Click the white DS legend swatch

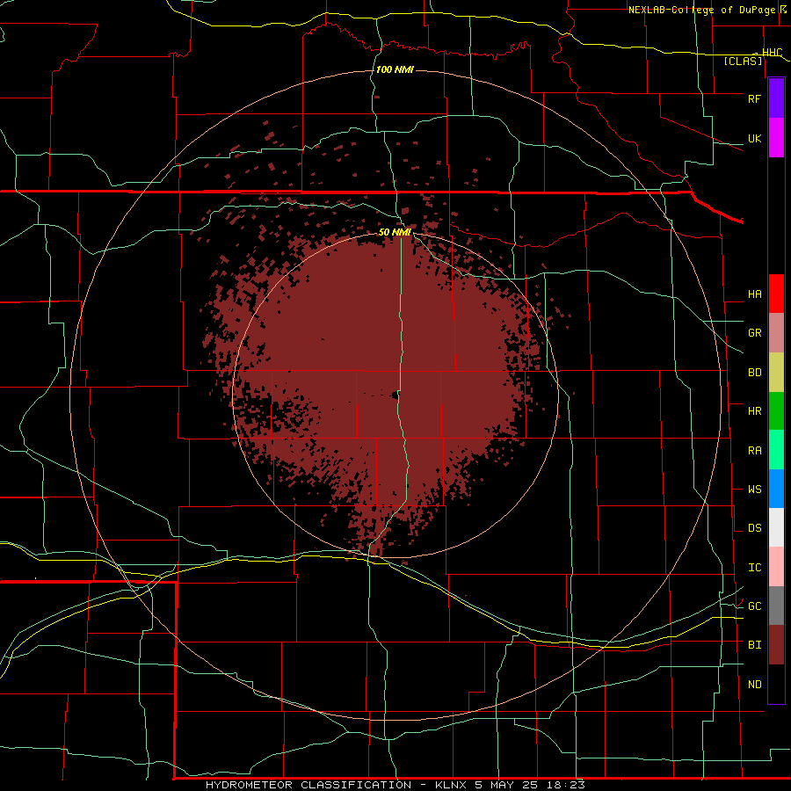pos(776,527)
